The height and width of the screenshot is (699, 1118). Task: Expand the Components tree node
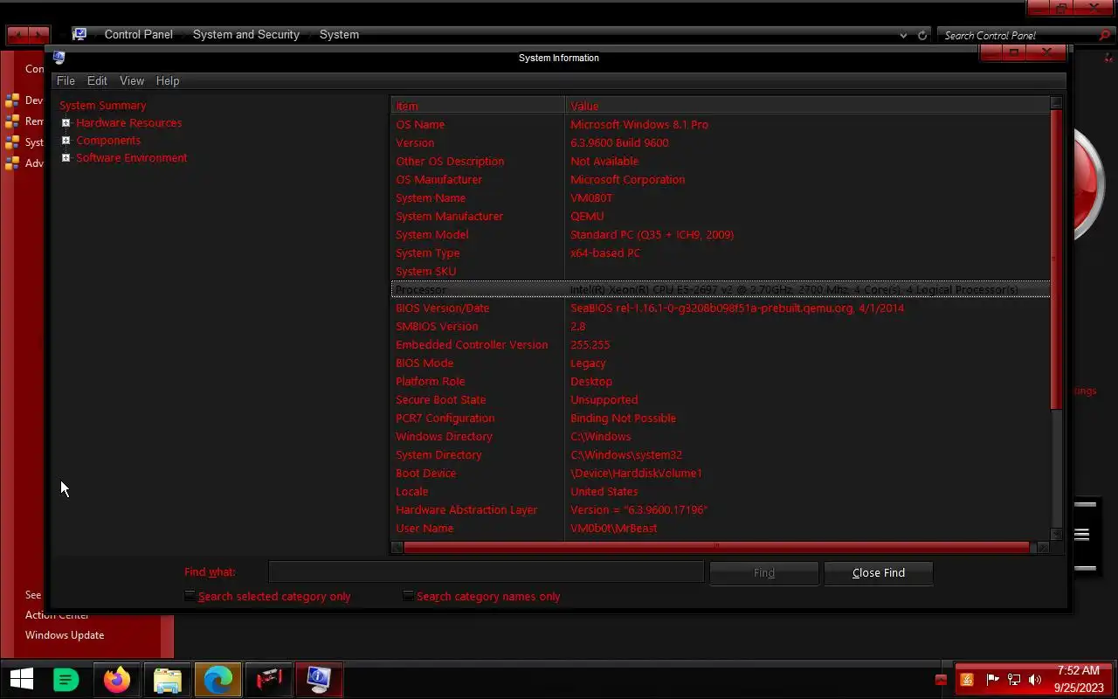(x=66, y=141)
